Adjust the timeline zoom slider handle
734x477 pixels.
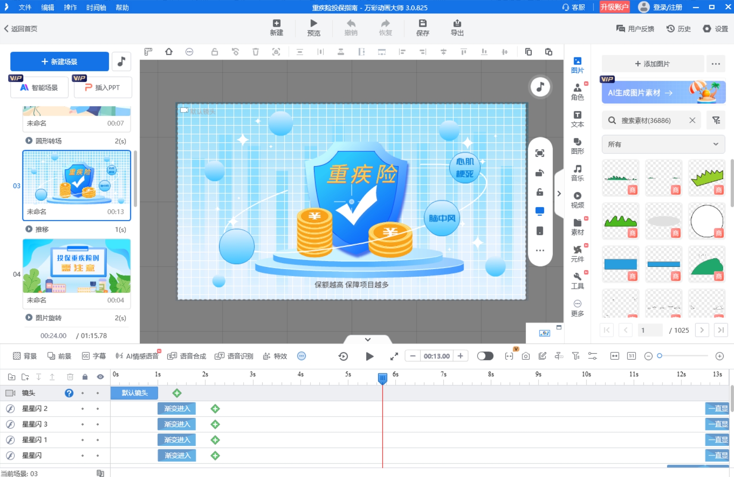coord(659,356)
